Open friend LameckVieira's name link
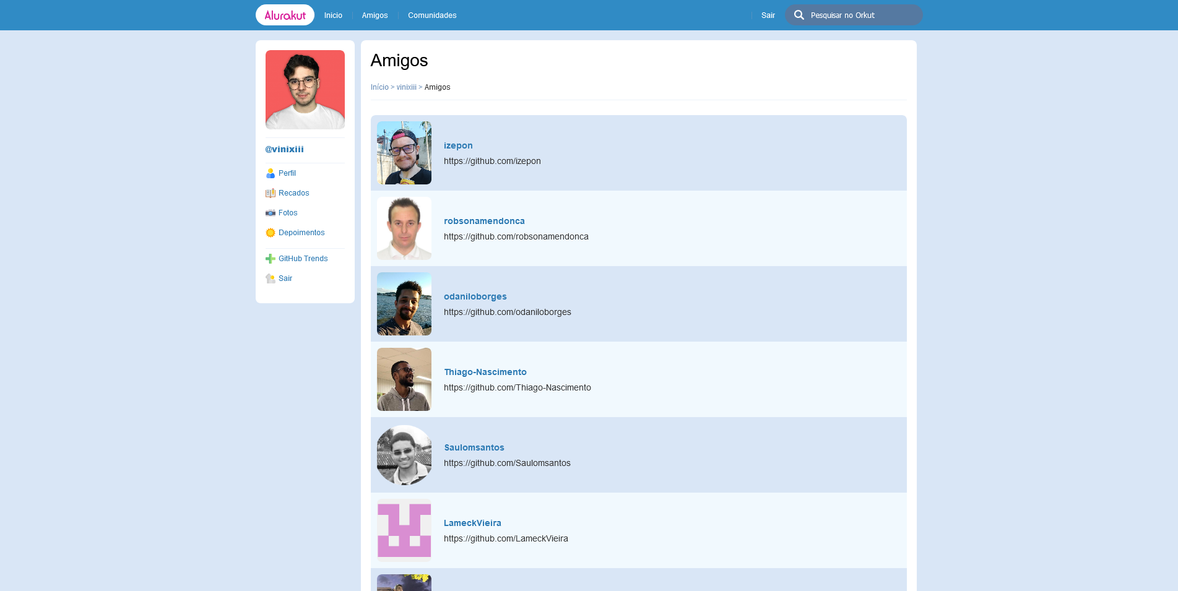Screen dimensions: 1178x591 pyautogui.click(x=472, y=523)
